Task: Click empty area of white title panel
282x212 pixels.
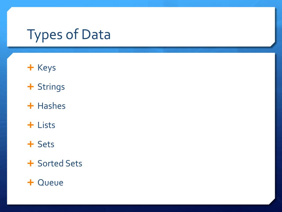Action: (189, 27)
